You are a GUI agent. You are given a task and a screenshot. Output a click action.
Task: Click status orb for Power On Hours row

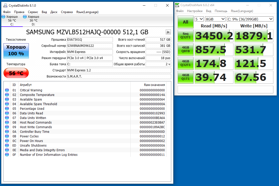click(x=7, y=141)
